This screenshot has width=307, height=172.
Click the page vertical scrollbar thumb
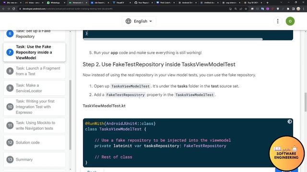pyautogui.click(x=306, y=102)
